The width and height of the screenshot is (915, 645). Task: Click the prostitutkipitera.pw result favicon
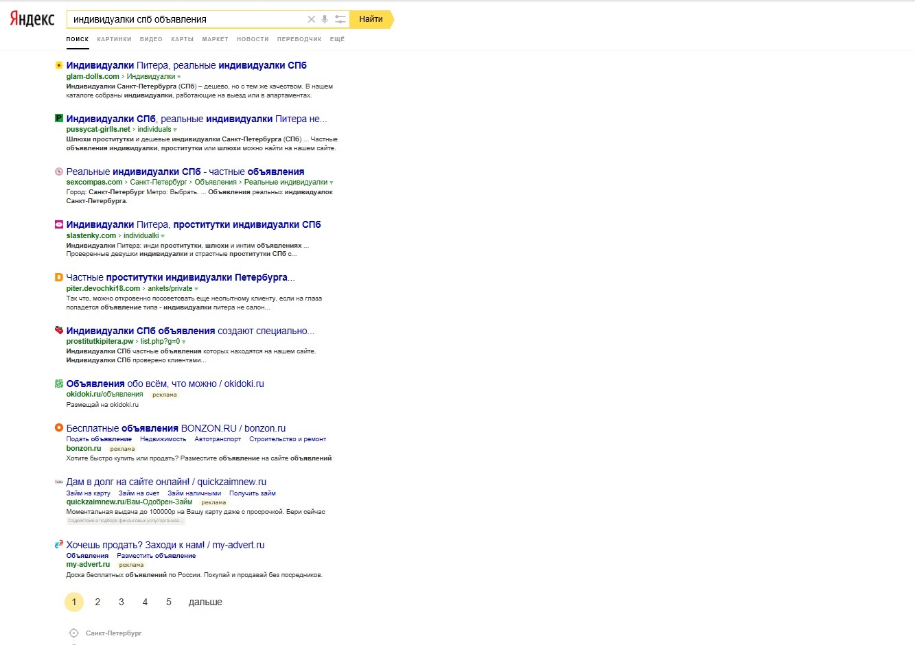click(59, 330)
